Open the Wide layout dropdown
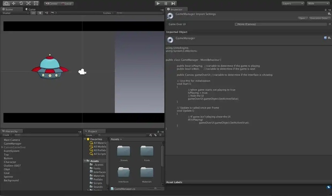 point(318,3)
